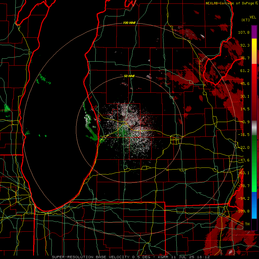Viewport: 259px width, 259px height.
Task: Click the VEL legend title
Action: pyautogui.click(x=253, y=17)
